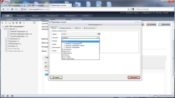Click the browser Back arrow
The image size is (175, 98).
point(4,9)
